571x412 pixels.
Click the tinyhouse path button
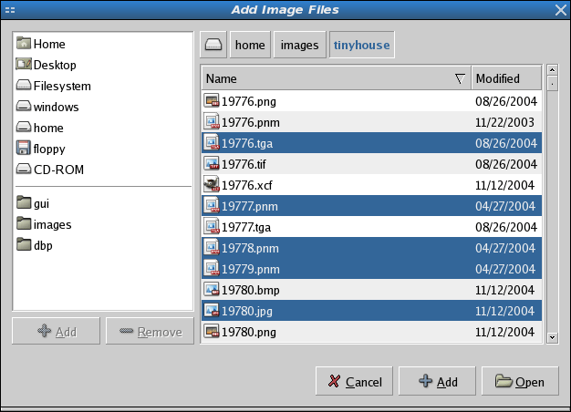[x=361, y=45]
